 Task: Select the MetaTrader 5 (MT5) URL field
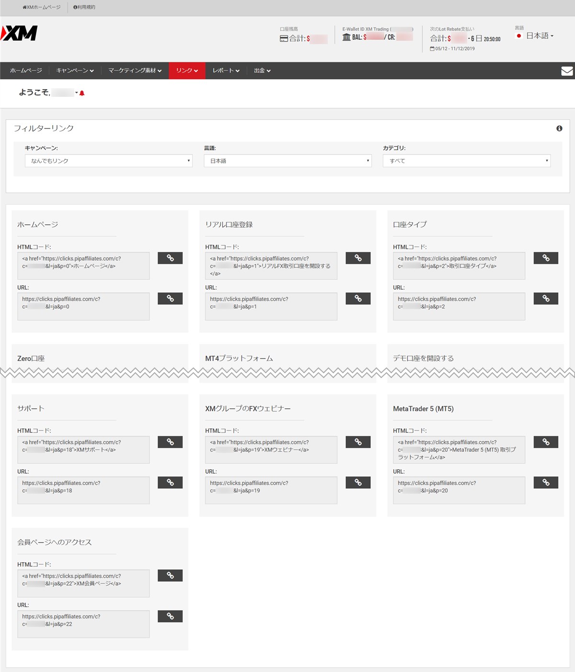[459, 490]
